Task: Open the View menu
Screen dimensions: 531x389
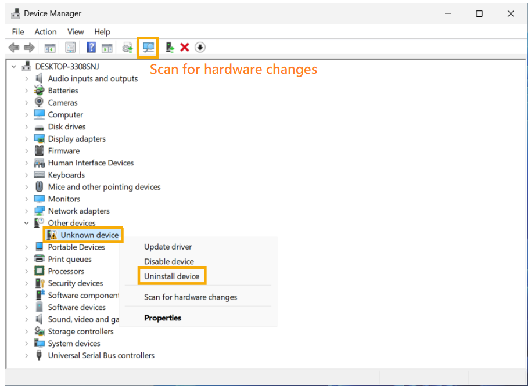Action: click(76, 32)
